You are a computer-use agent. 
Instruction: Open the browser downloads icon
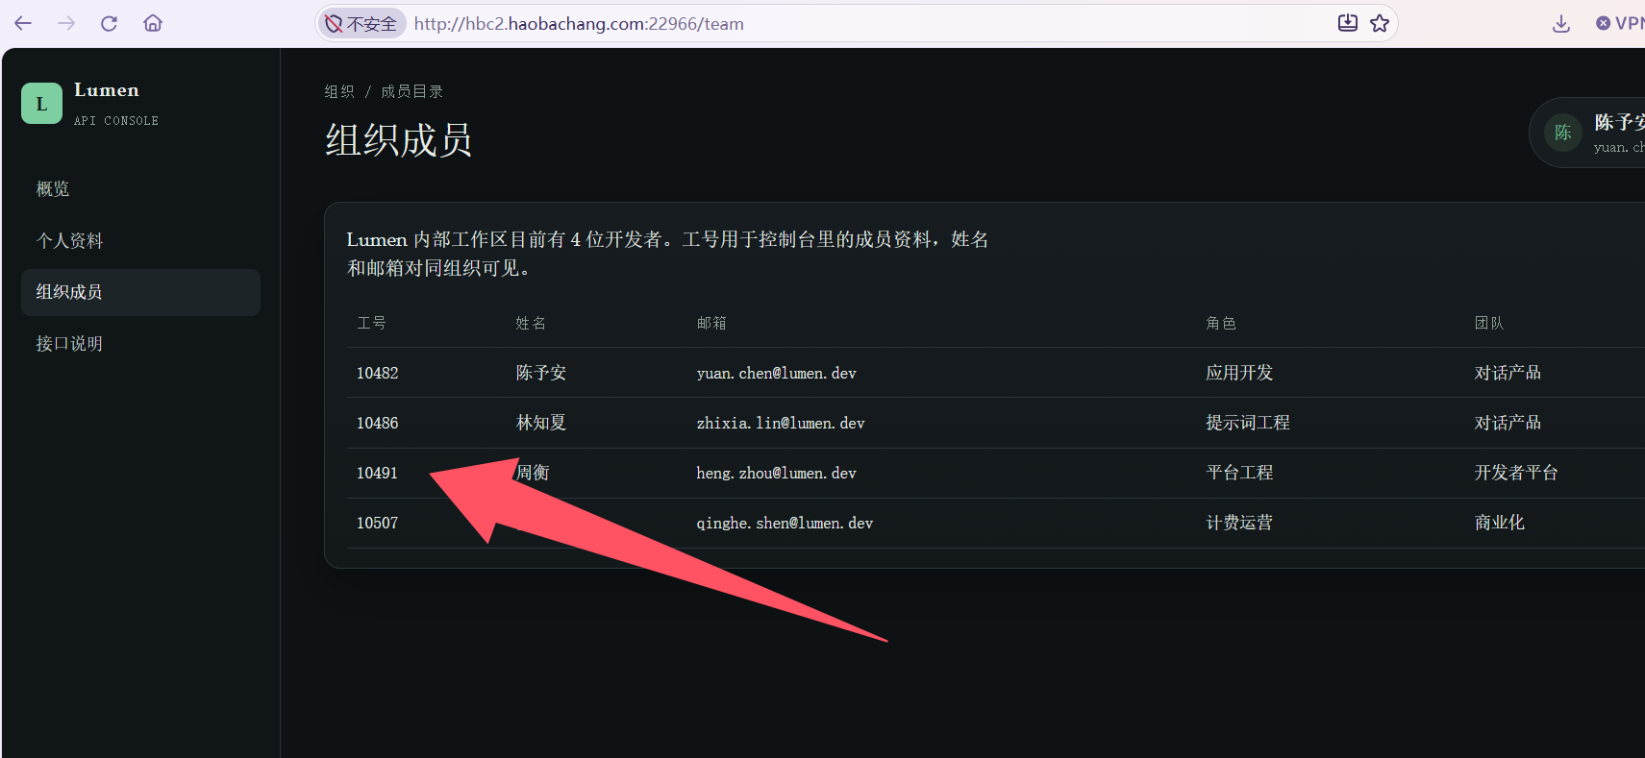(x=1561, y=23)
